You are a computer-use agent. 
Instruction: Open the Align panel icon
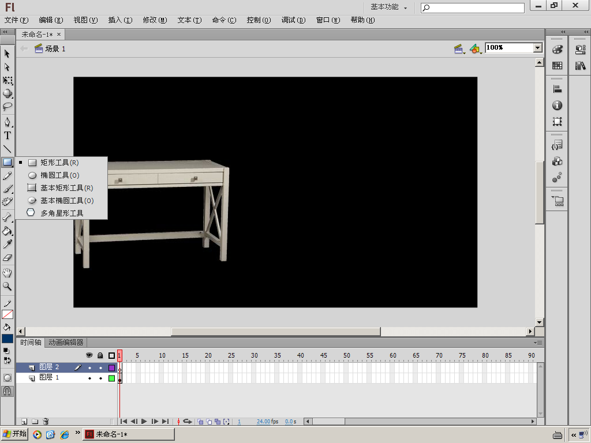tap(557, 89)
